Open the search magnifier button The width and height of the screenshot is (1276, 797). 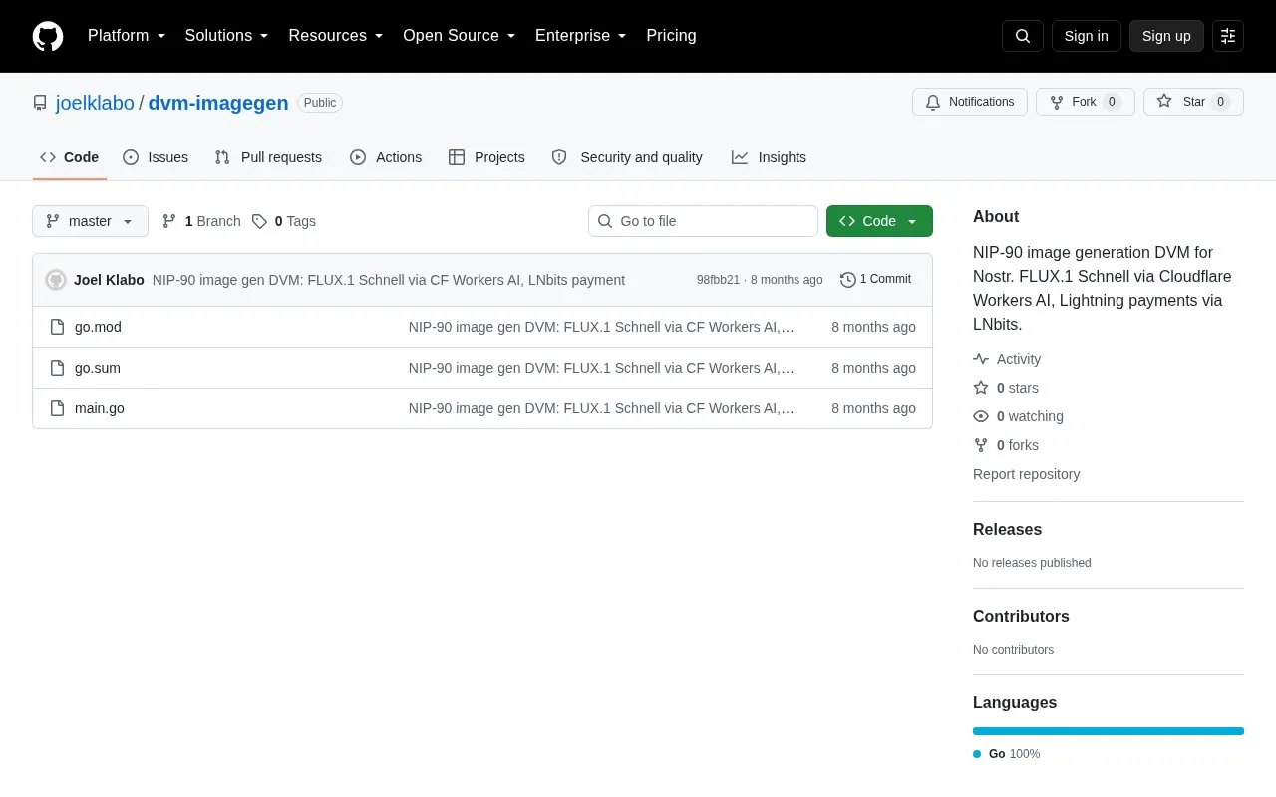[1023, 36]
